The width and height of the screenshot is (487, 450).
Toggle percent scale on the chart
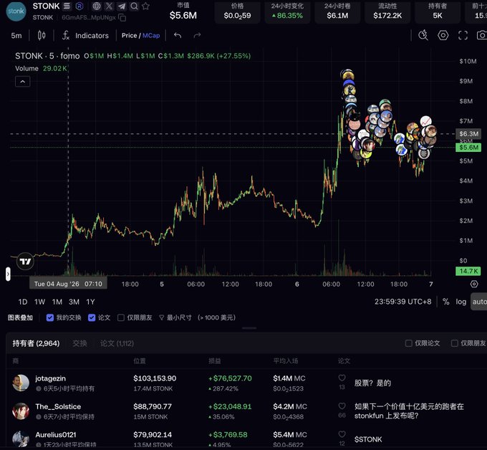point(446,302)
